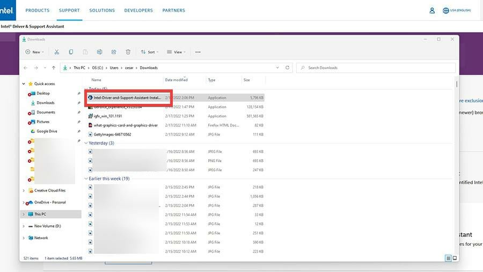Click the Intel account user icon
The width and height of the screenshot is (483, 272).
[432, 11]
